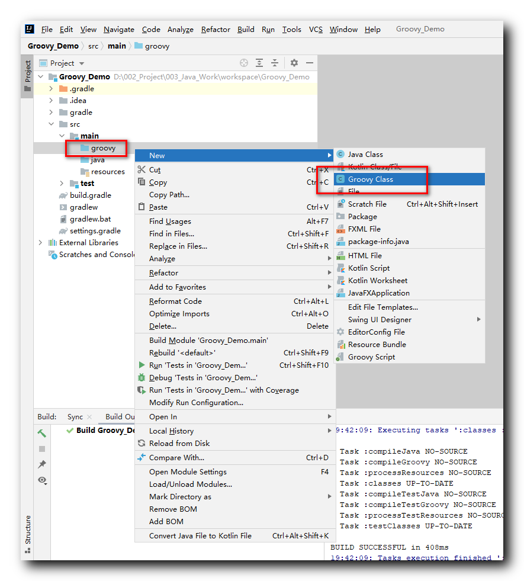Viewport: 524px width, 581px height.
Task: Click the build hammer icon in Build panel
Action: pyautogui.click(x=42, y=433)
